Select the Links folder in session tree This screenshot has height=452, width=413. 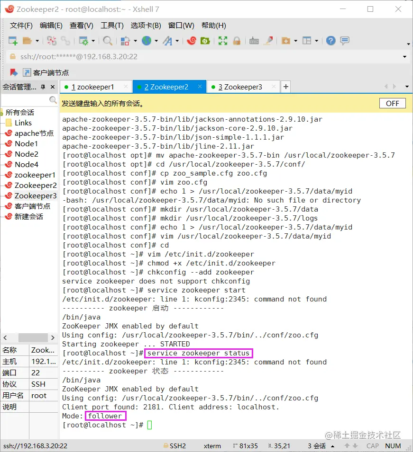(23, 123)
